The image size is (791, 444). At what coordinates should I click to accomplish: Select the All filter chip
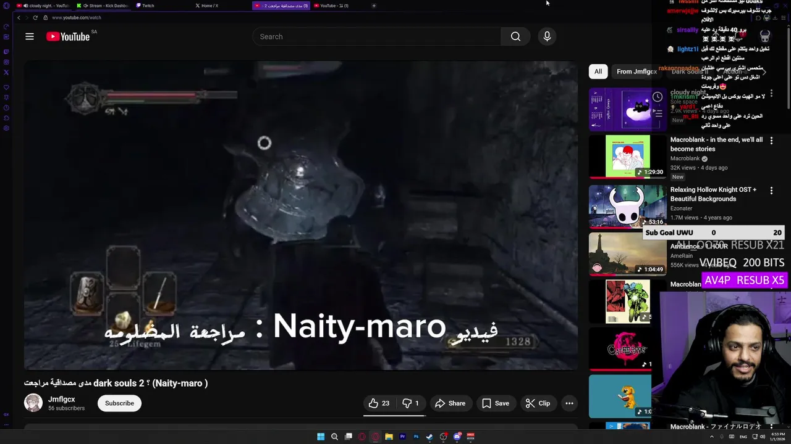coord(598,72)
